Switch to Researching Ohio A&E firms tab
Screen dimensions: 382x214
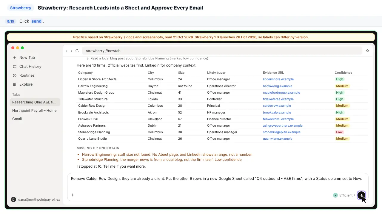(35, 102)
